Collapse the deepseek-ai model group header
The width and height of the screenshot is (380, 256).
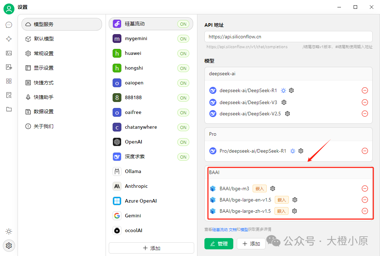coord(289,73)
